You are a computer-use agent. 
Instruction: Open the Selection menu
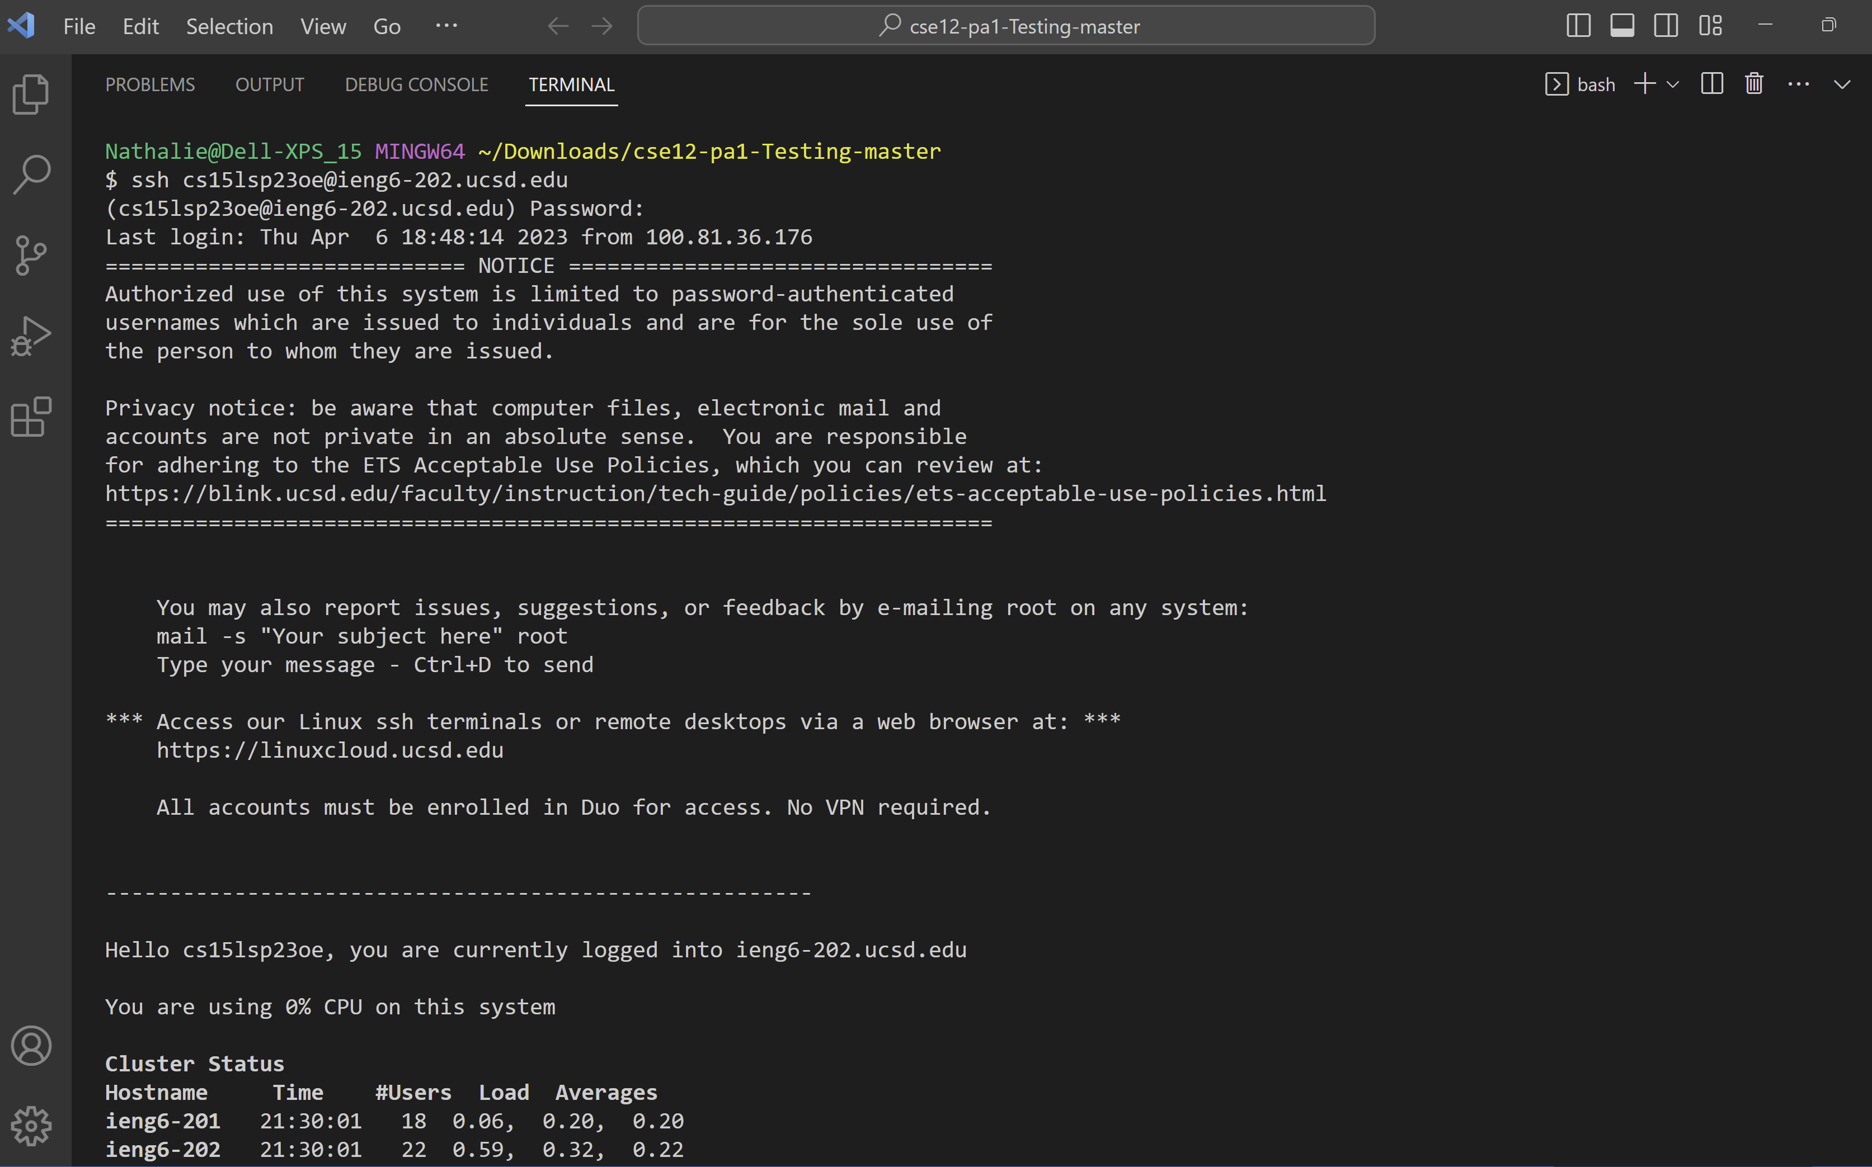point(229,26)
